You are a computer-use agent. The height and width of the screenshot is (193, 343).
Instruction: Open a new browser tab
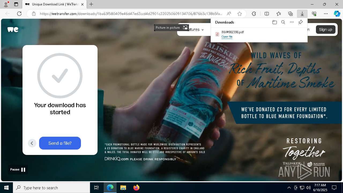coord(91,4)
